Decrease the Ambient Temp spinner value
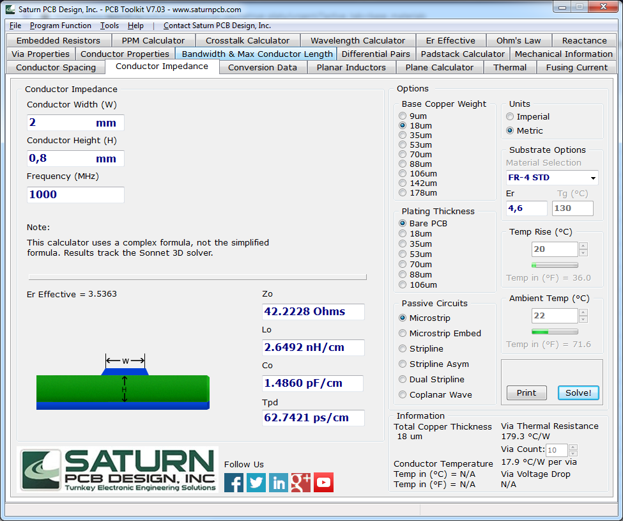Screen dimensions: 623x521 point(583,320)
